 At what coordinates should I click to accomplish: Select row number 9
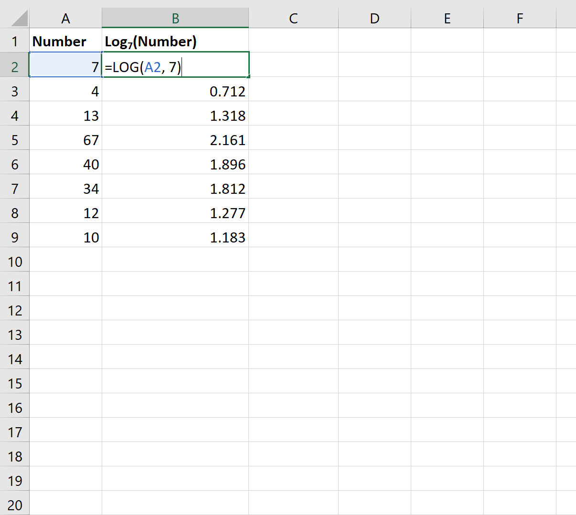coord(15,237)
